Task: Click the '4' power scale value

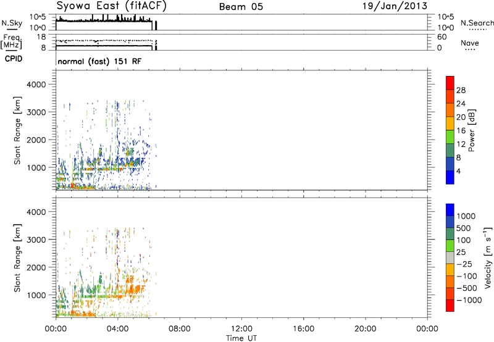Action: point(458,171)
